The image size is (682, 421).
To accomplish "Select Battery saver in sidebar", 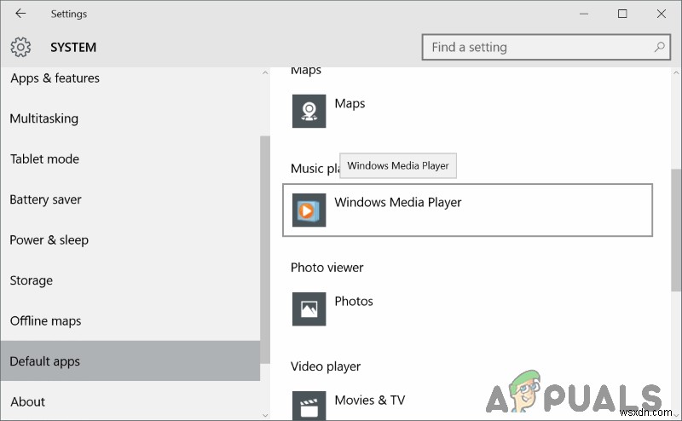I will coord(46,199).
